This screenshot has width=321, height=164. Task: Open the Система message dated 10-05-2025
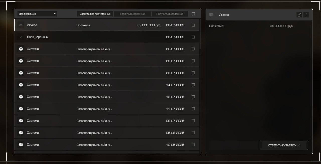100,145
